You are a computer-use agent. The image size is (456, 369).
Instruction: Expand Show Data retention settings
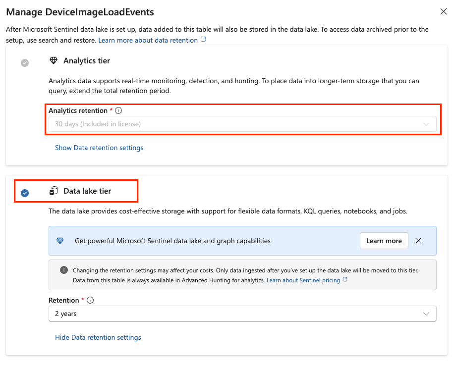(99, 148)
